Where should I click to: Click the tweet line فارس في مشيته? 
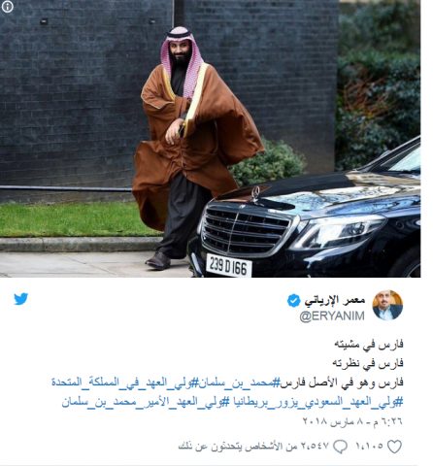pyautogui.click(x=369, y=345)
